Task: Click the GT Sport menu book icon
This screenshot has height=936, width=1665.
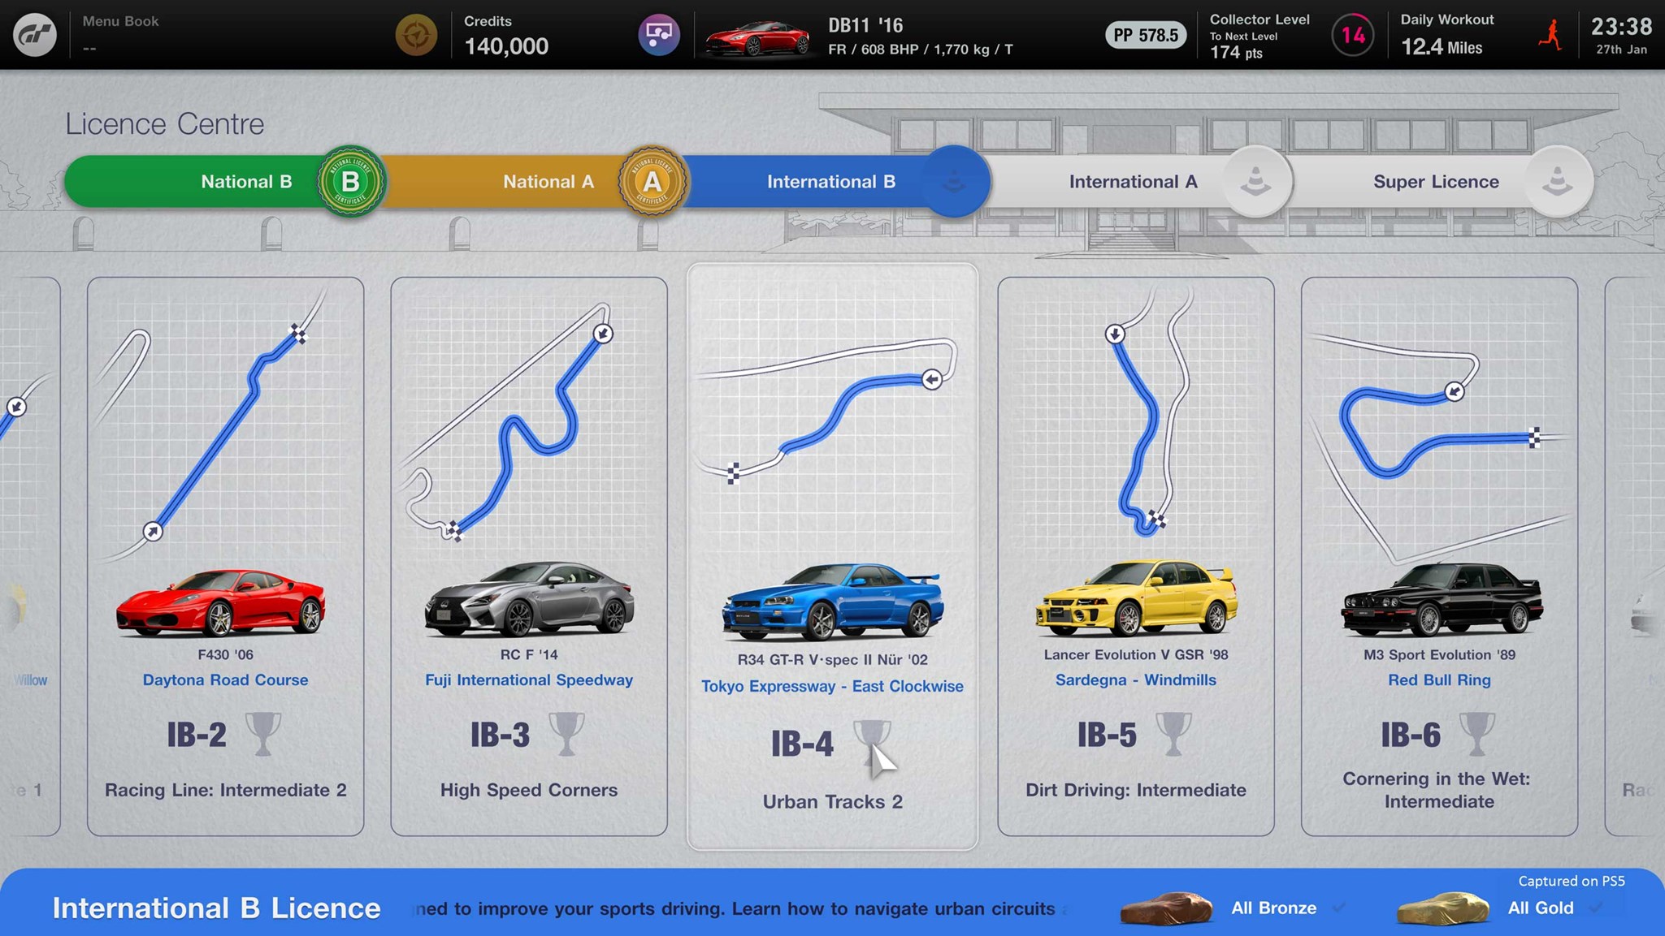Action: pyautogui.click(x=33, y=33)
